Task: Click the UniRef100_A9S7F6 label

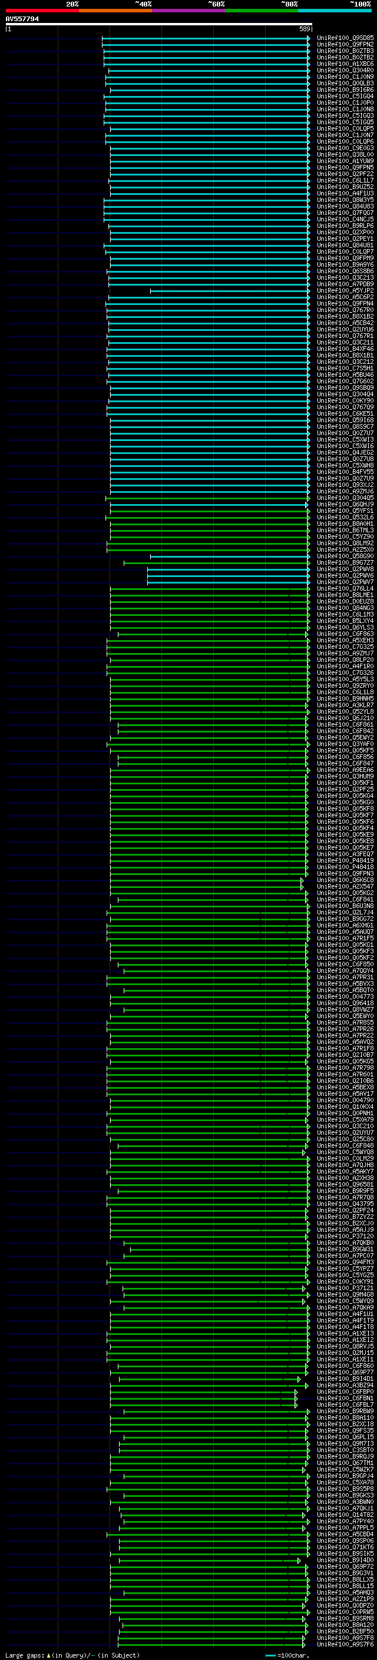Action: (x=345, y=1645)
